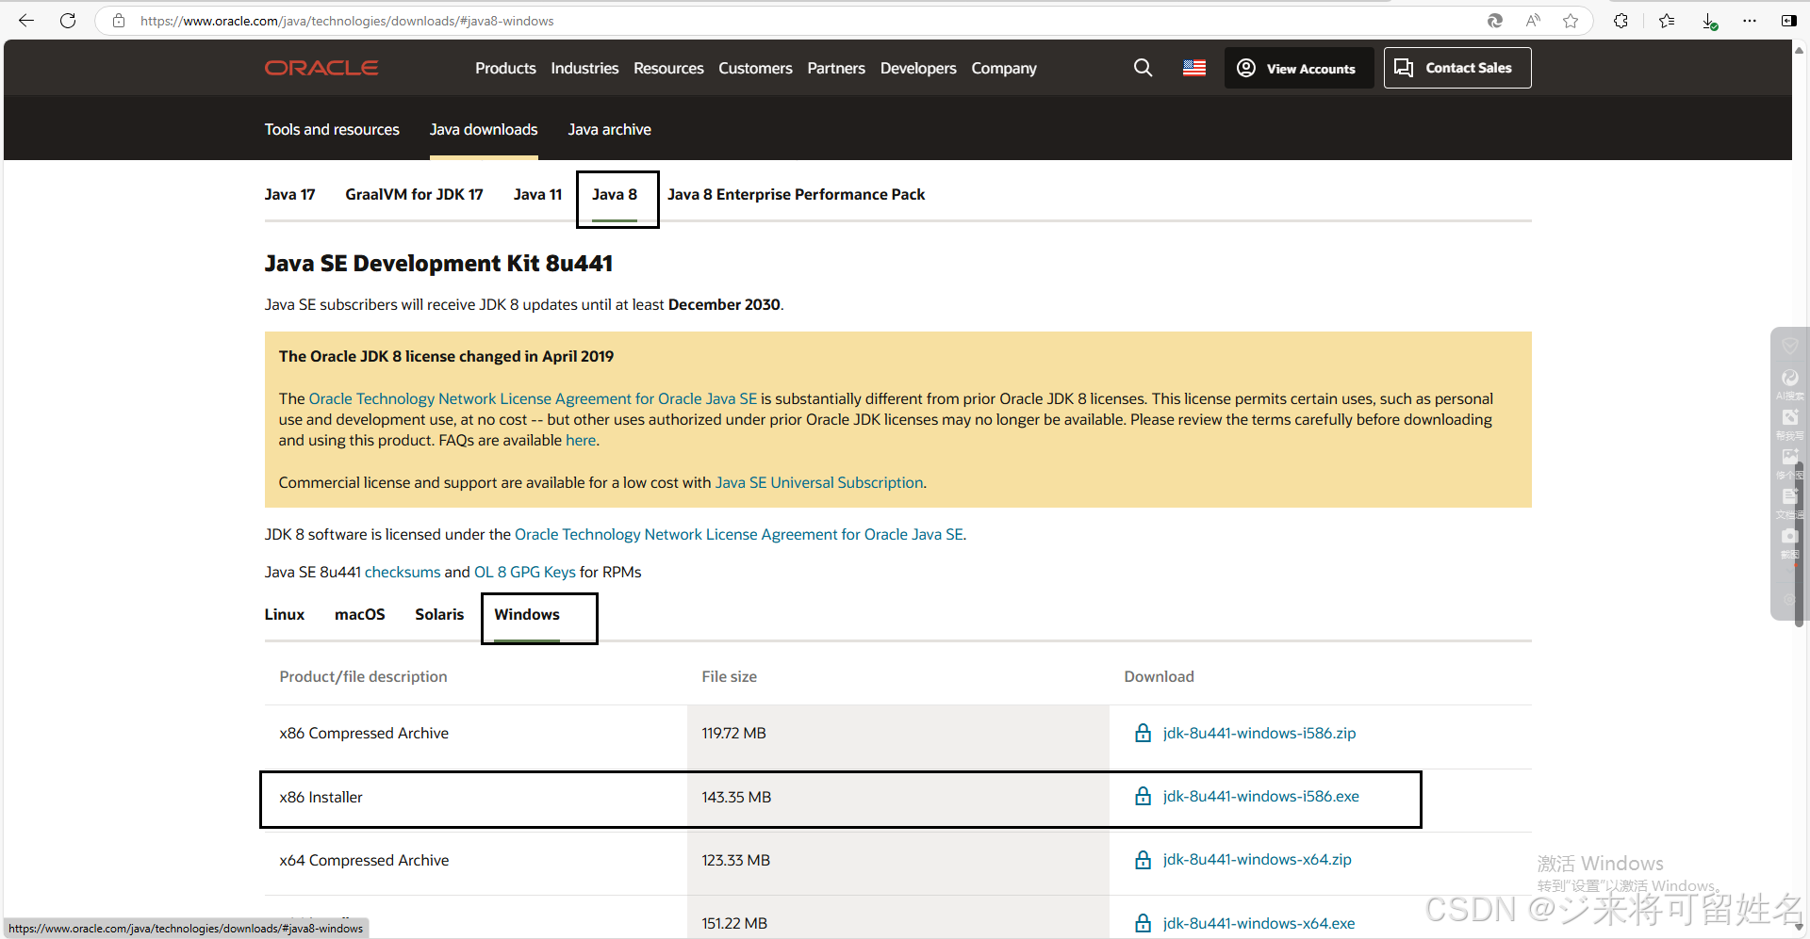Click lock icon beside windows-x64.exe
This screenshot has height=939, width=1810.
tap(1144, 923)
